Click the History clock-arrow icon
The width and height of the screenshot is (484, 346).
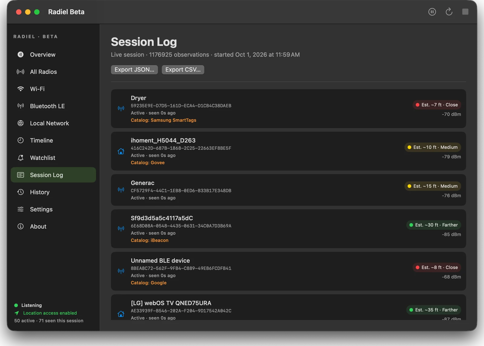[21, 192]
